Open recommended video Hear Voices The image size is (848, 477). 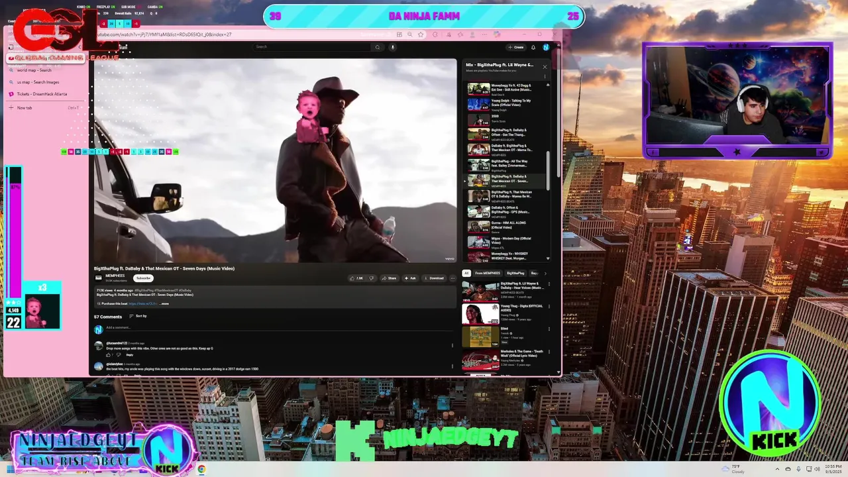503,291
